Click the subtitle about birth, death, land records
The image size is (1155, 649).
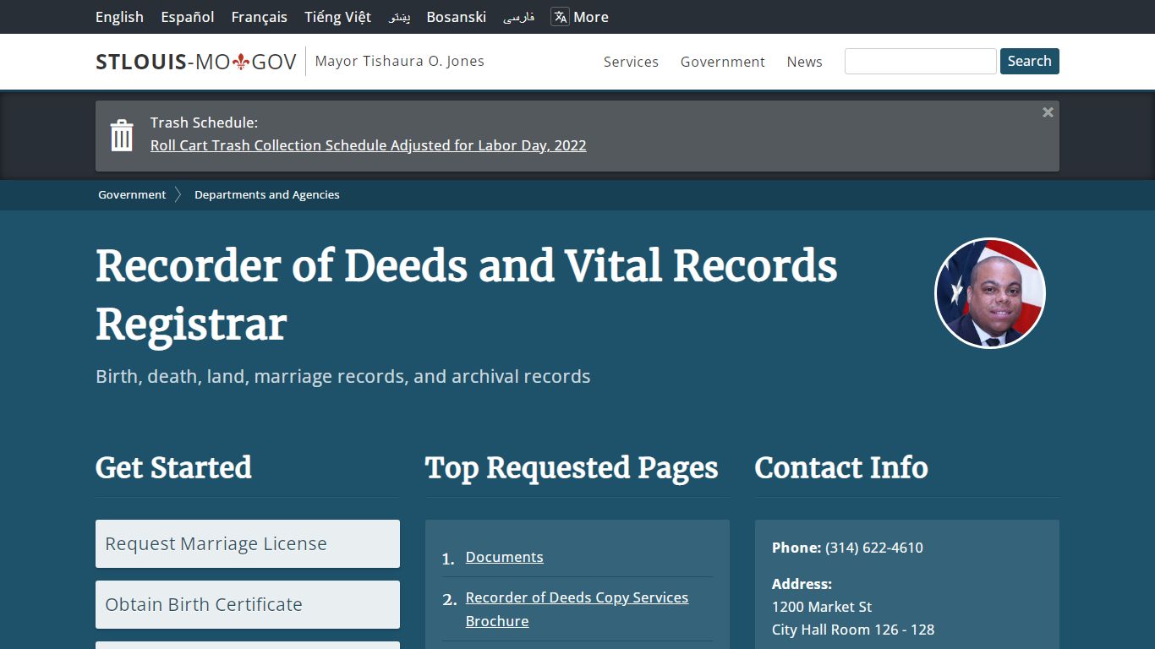(x=343, y=376)
